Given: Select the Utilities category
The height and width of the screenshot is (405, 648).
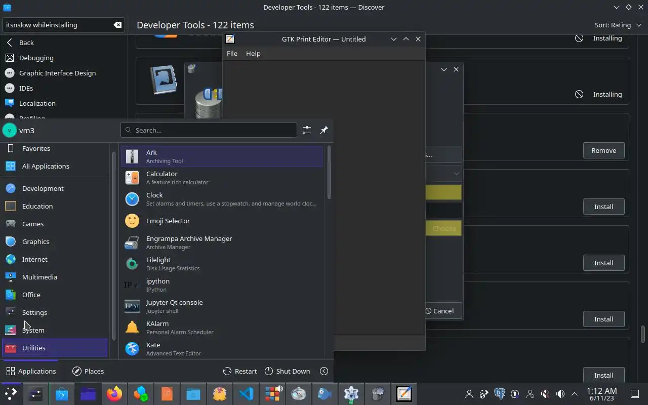Looking at the screenshot, I should tap(55, 348).
